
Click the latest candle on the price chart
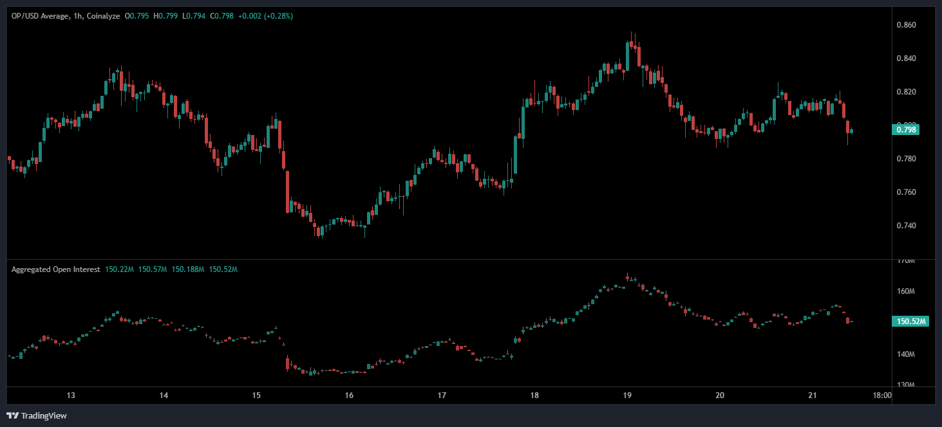(851, 131)
